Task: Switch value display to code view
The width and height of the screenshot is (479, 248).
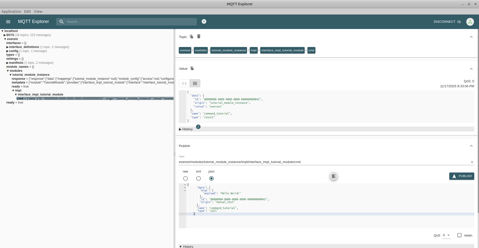Action: 184,83
